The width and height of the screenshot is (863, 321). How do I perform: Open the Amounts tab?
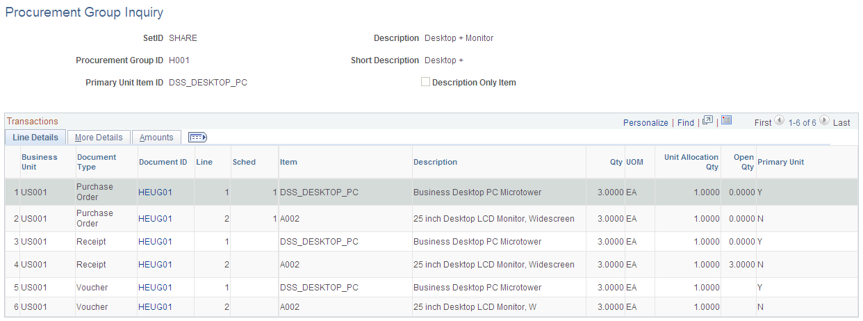click(x=156, y=138)
